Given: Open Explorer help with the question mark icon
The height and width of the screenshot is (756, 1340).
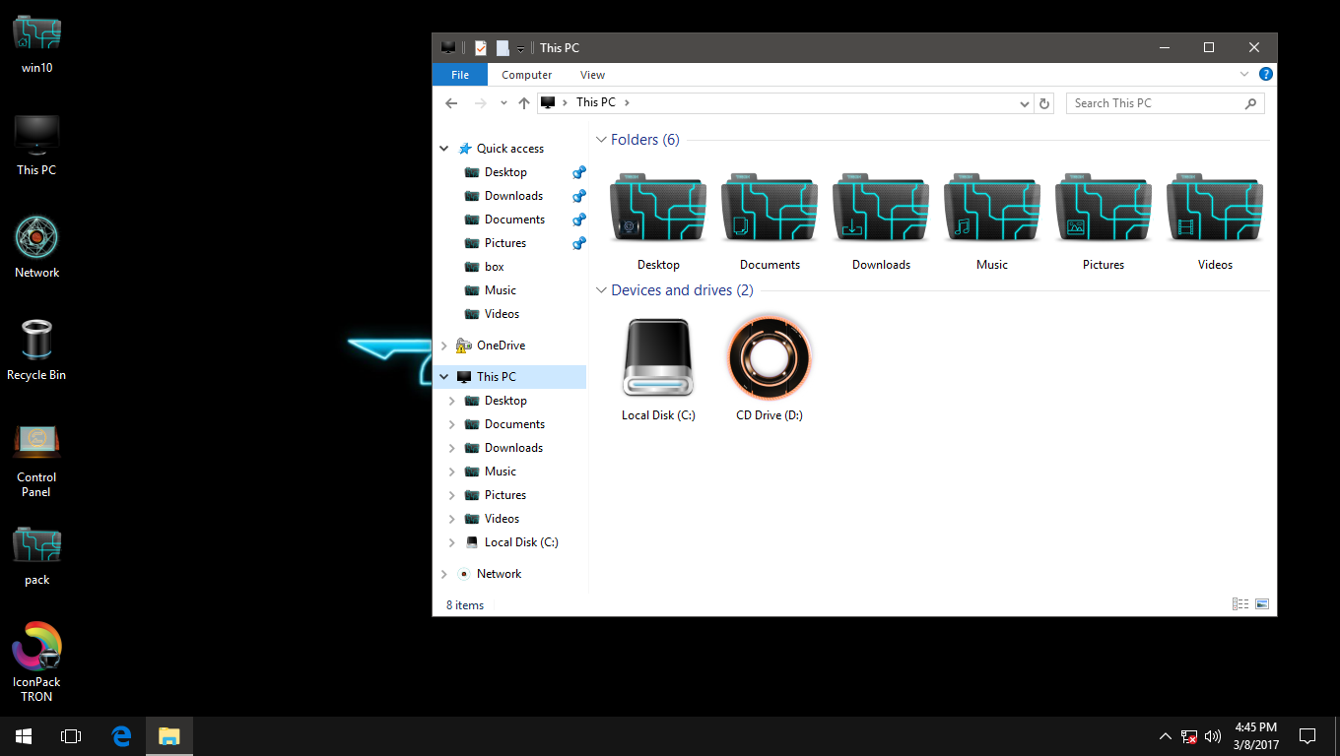Looking at the screenshot, I should [1266, 74].
